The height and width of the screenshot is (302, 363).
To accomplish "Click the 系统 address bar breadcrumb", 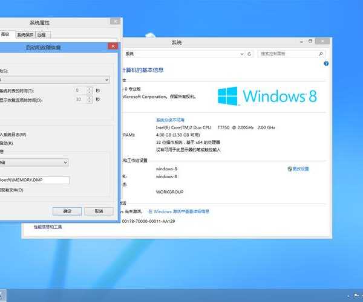I will click(129, 54).
